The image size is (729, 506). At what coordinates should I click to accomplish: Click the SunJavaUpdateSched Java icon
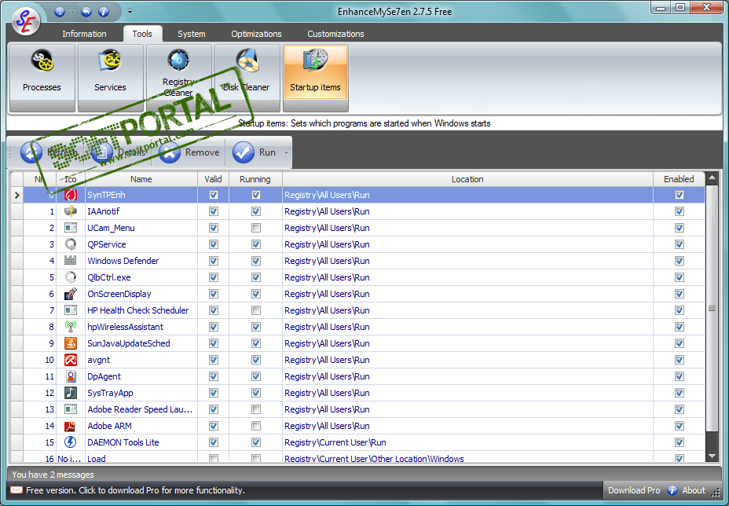click(x=71, y=343)
